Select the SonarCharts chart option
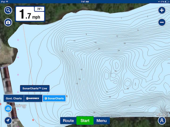Viewport: 170px width, 127px height. tap(54, 98)
